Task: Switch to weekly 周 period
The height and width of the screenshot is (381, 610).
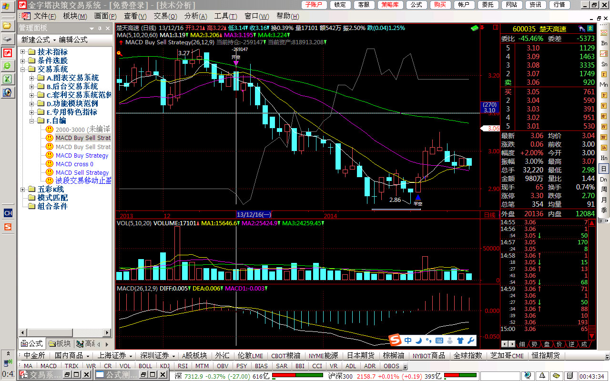Action: [604, 190]
